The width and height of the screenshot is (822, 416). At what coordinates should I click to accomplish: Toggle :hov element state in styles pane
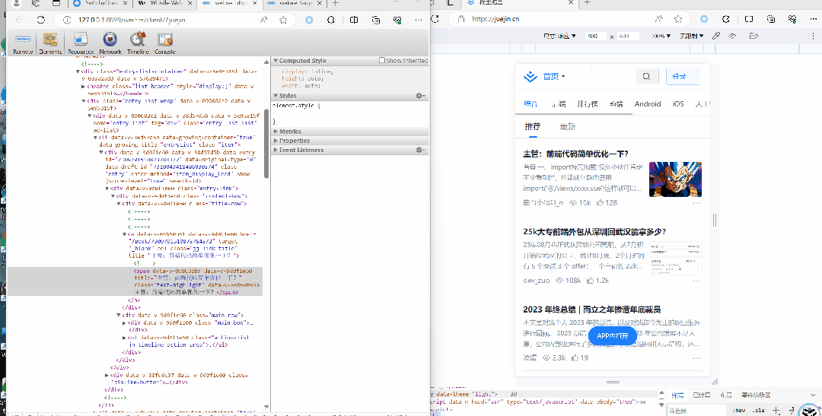click(x=739, y=410)
